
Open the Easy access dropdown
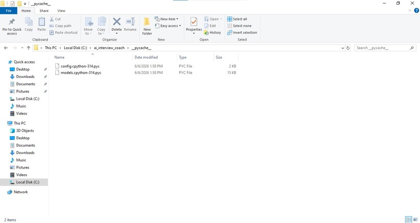click(x=168, y=26)
